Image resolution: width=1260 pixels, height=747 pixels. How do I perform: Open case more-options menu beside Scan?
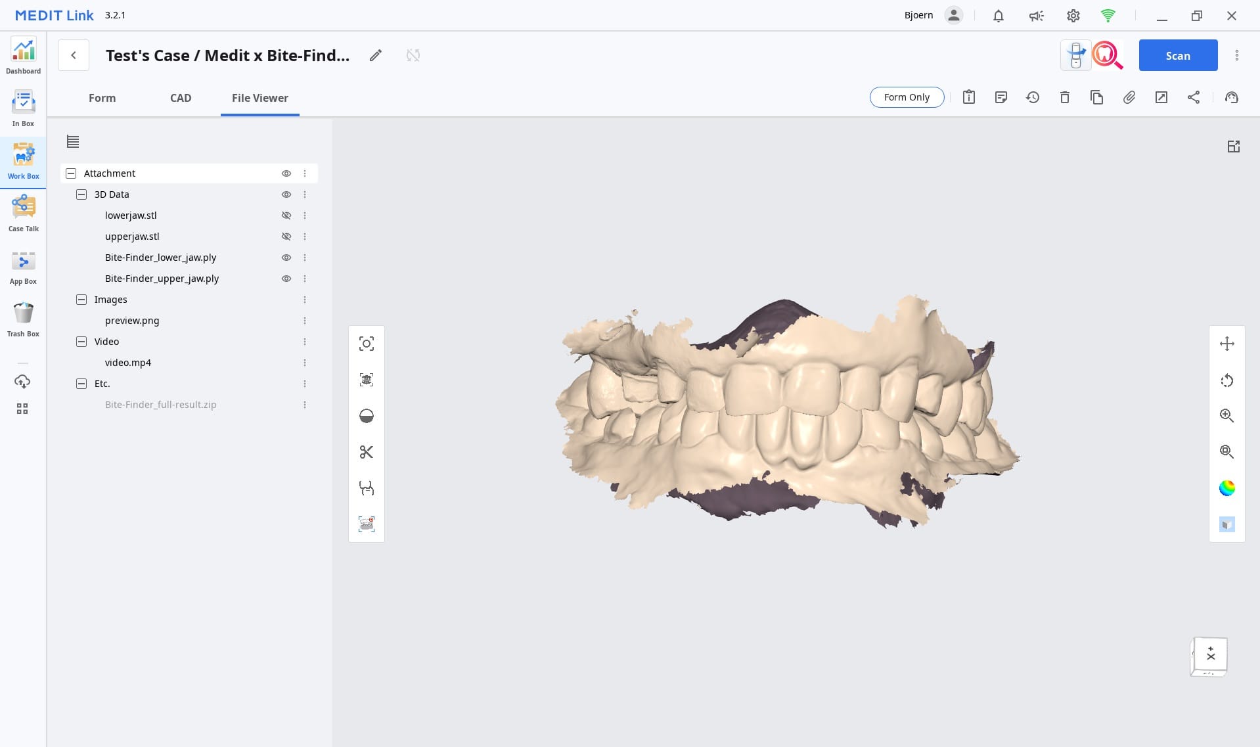pos(1237,56)
